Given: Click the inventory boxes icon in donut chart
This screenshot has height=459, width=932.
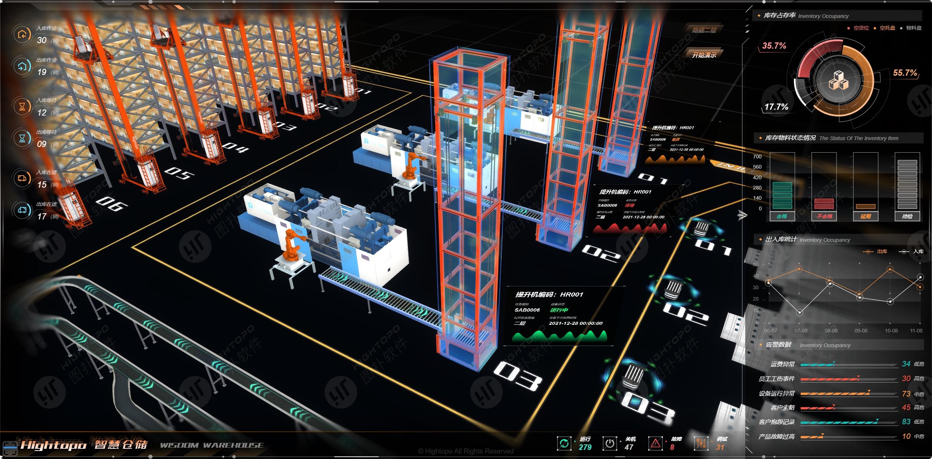Looking at the screenshot, I should pyautogui.click(x=838, y=81).
